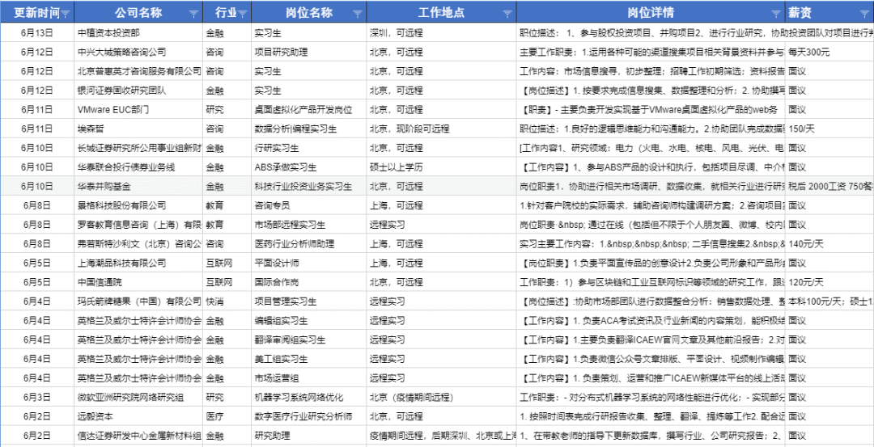Select the 市场运营组 position cell
874x447 pixels.
coord(309,377)
